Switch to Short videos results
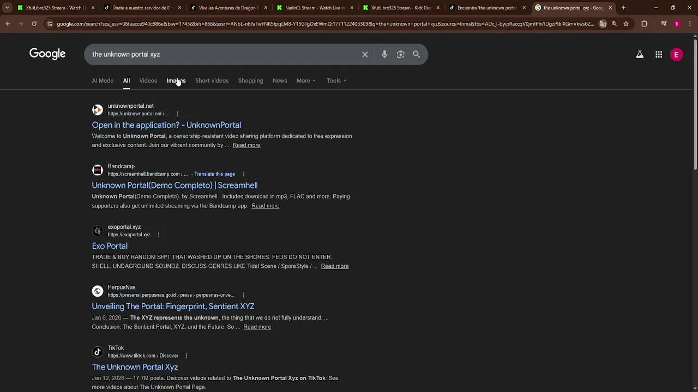Viewport: 698px width, 392px height. point(212,81)
